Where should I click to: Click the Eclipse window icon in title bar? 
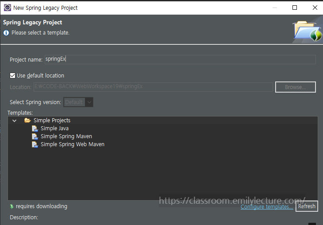[8, 8]
